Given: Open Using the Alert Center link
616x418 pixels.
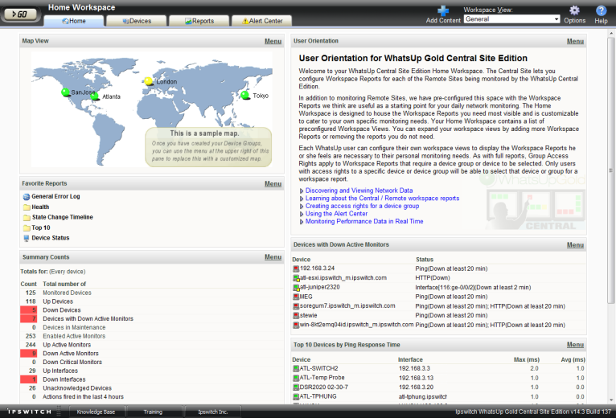Looking at the screenshot, I should tap(336, 214).
